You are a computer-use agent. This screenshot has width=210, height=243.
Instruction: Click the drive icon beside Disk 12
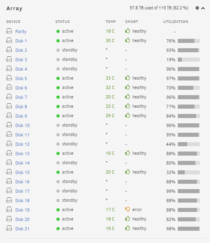point(9,144)
